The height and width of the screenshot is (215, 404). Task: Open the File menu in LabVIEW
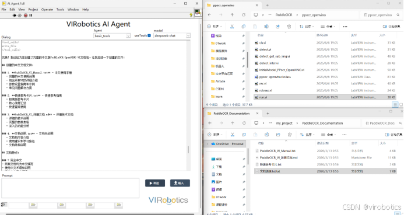click(4, 9)
